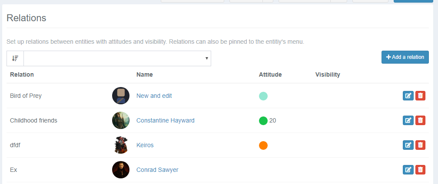Delete the dfdf relation with Keiros

[x=420, y=145]
